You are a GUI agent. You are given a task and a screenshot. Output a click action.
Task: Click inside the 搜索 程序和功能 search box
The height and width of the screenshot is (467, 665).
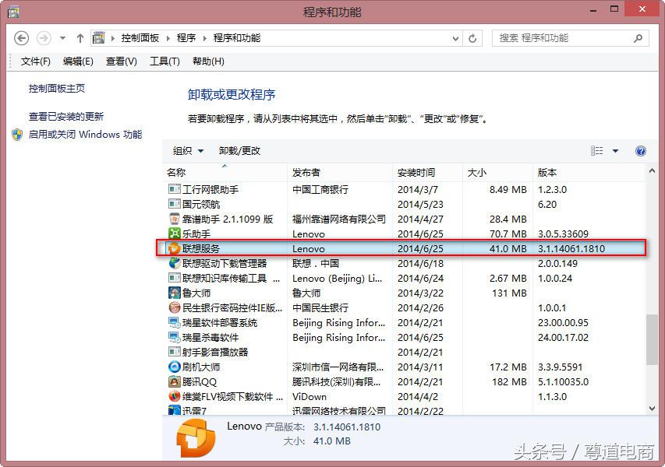pyautogui.click(x=561, y=37)
